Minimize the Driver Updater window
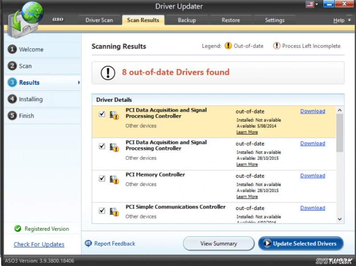Screen dimensions: 356x266 click(x=328, y=4)
